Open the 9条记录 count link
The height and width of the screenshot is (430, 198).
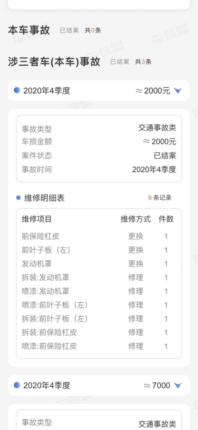pos(160,198)
